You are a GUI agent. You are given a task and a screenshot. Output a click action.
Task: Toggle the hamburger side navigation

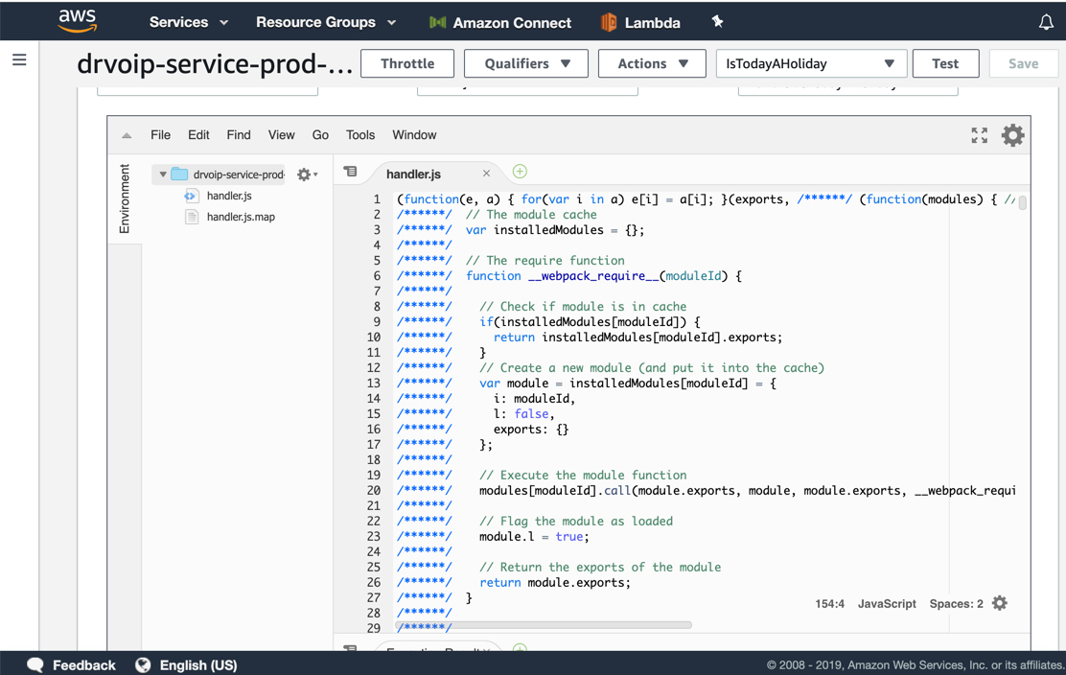click(20, 59)
